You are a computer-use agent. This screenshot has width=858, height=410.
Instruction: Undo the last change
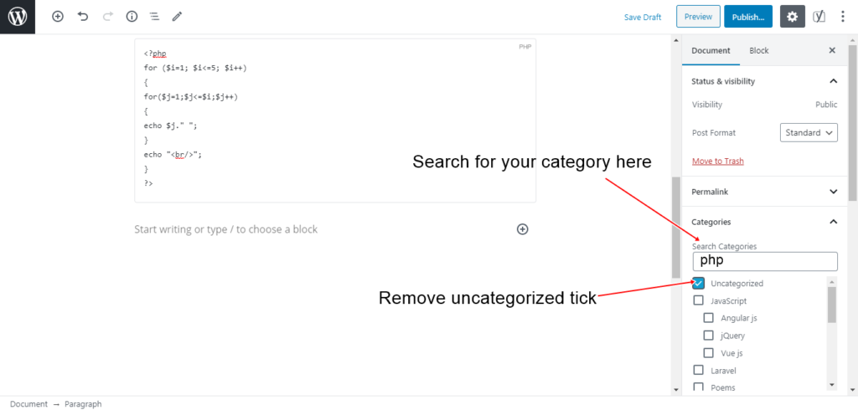83,17
